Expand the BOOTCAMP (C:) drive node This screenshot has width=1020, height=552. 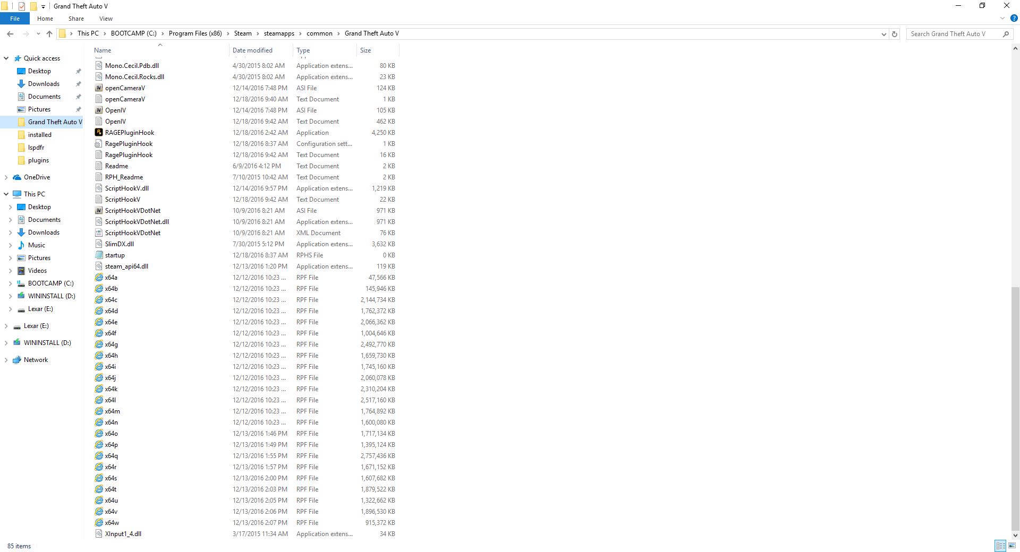pyautogui.click(x=11, y=283)
